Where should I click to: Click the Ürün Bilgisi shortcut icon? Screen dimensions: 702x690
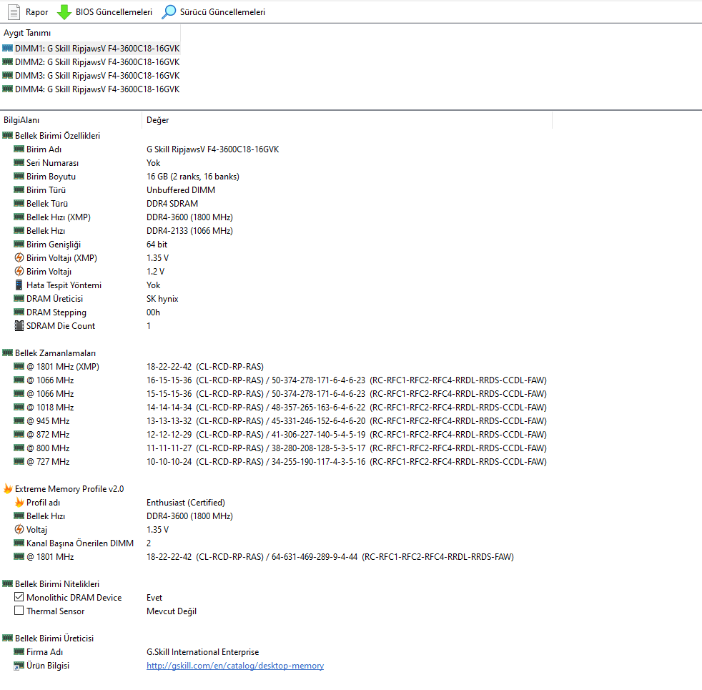(19, 666)
